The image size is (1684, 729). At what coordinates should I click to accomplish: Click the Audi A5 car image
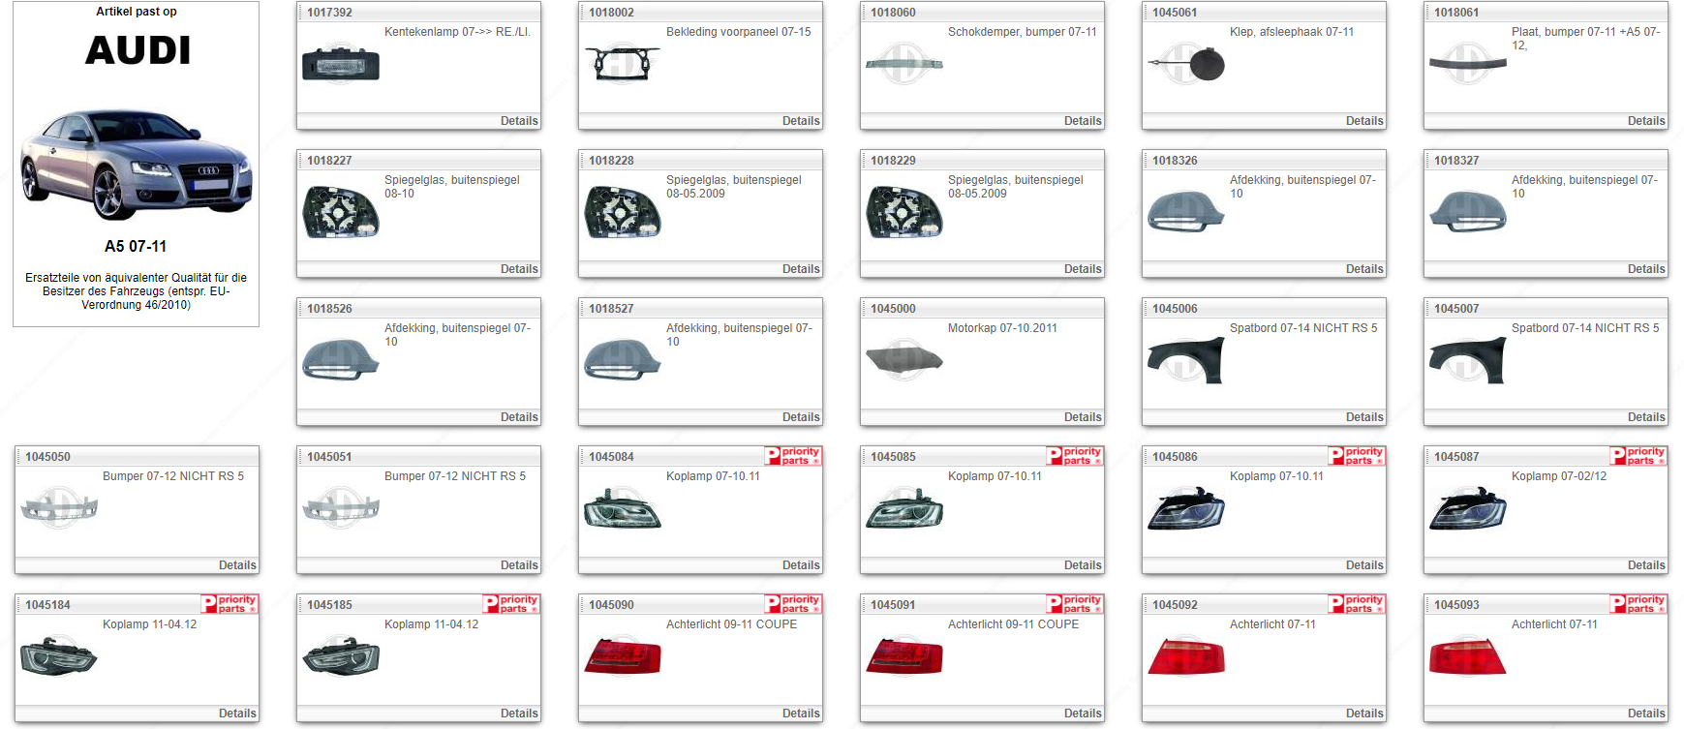coord(137,164)
